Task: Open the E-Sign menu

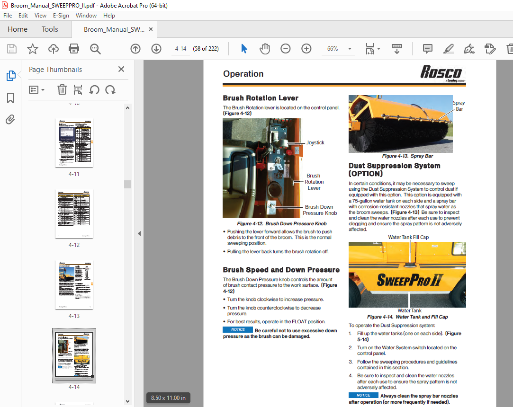Action: tap(61, 15)
